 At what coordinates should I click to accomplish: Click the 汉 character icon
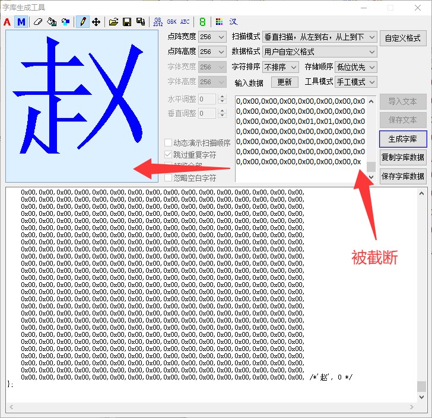(233, 22)
